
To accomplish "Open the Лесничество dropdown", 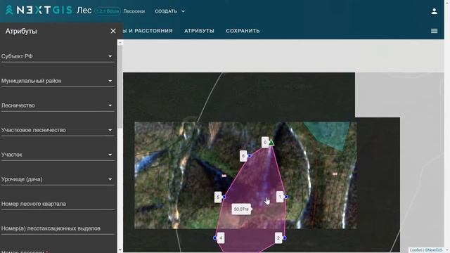I will click(58, 105).
